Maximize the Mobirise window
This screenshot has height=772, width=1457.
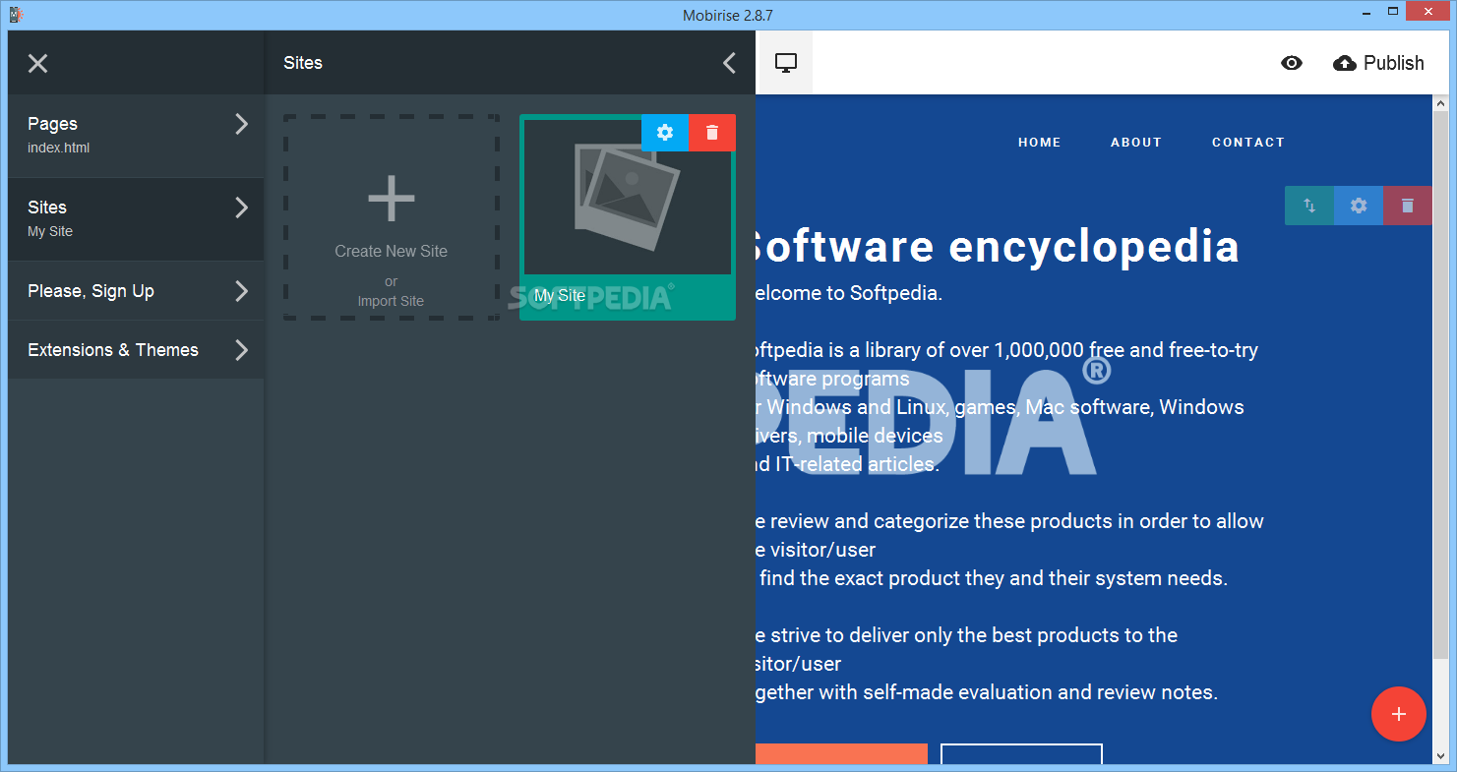click(x=1394, y=13)
